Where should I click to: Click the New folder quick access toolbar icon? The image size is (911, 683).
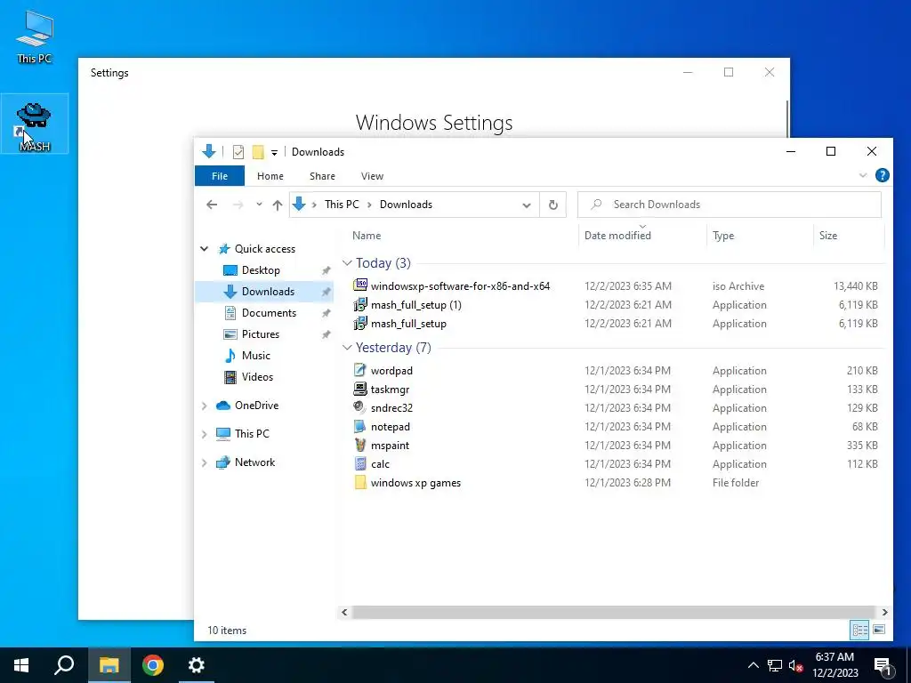click(258, 152)
